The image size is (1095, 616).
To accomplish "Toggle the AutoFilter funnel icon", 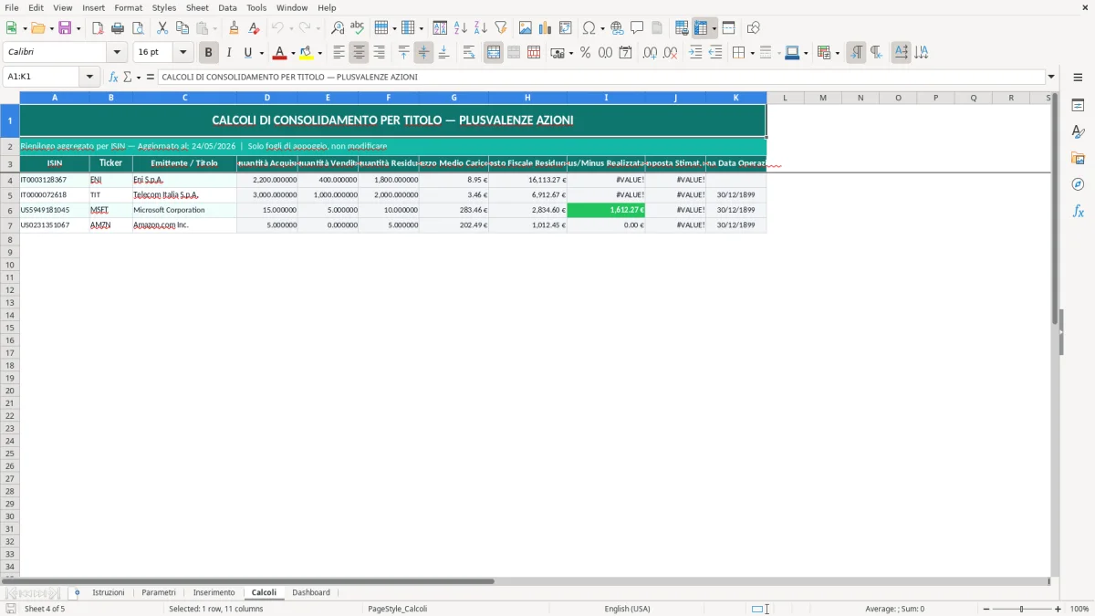I will pos(501,28).
